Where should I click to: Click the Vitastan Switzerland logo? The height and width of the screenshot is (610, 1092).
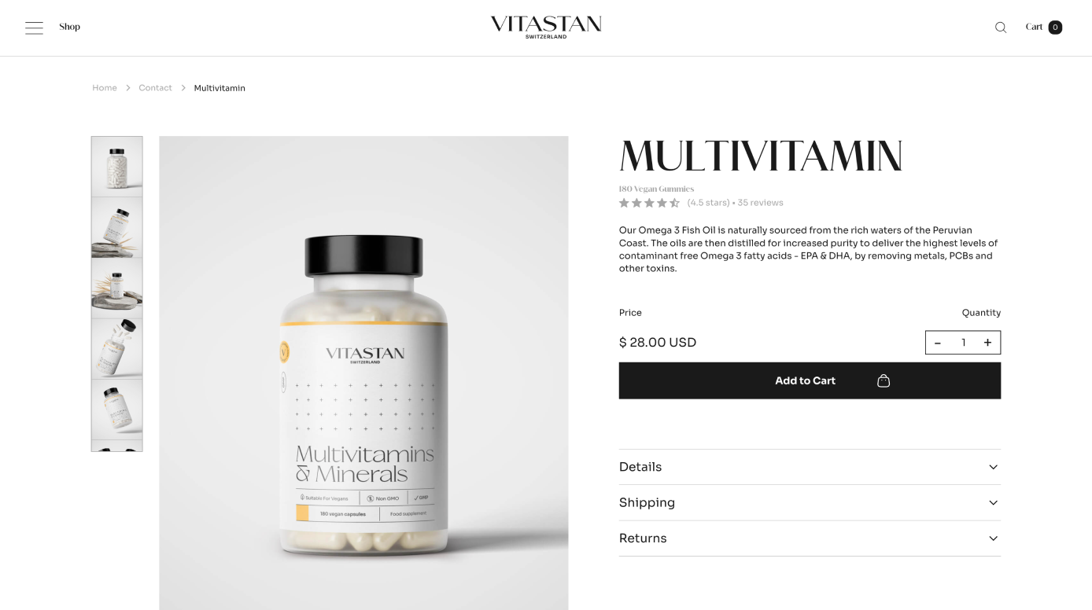coord(546,27)
